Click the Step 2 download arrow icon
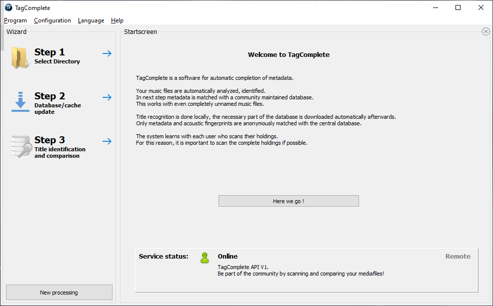The image size is (493, 306). (x=20, y=101)
